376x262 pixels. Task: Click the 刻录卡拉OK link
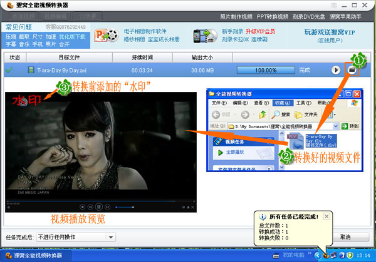point(235,39)
